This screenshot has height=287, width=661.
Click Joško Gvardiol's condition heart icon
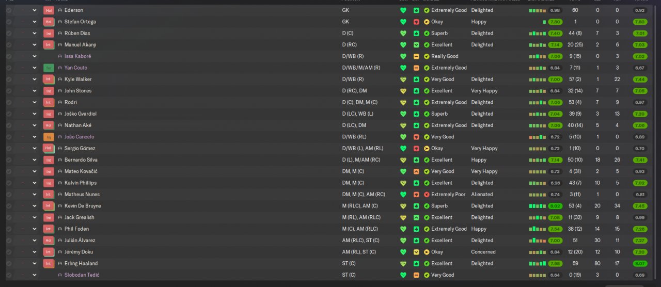[x=403, y=114]
